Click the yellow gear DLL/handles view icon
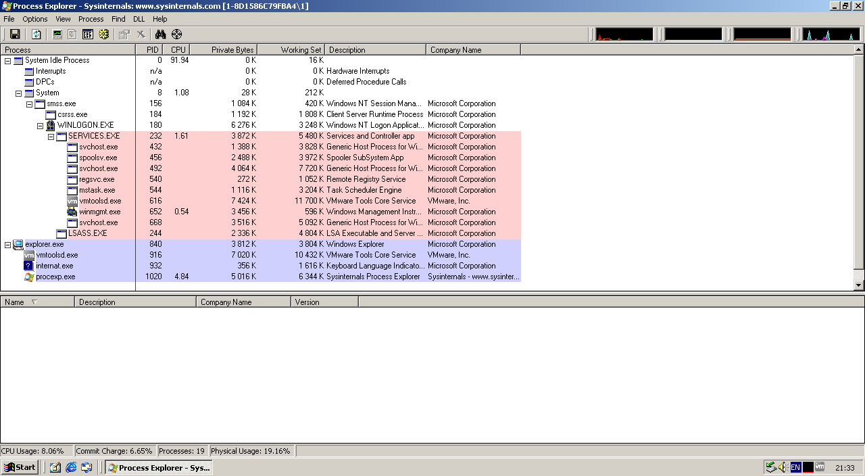Screen dimensions: 865x476 103,34
